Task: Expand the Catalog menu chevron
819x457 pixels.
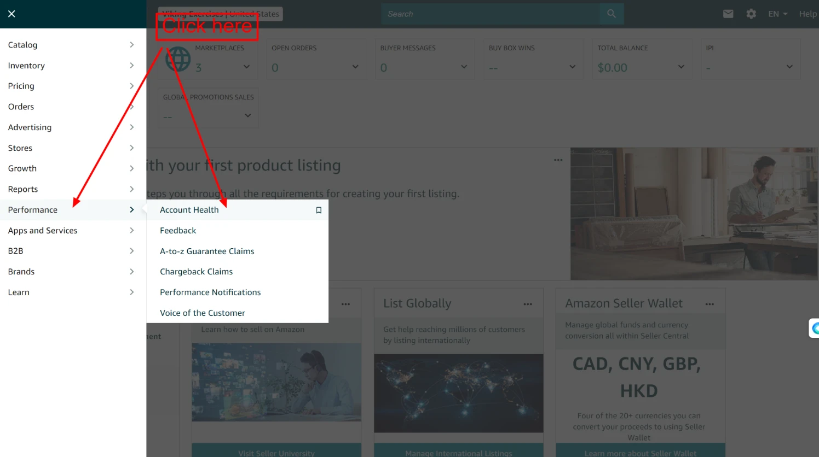Action: 131,45
